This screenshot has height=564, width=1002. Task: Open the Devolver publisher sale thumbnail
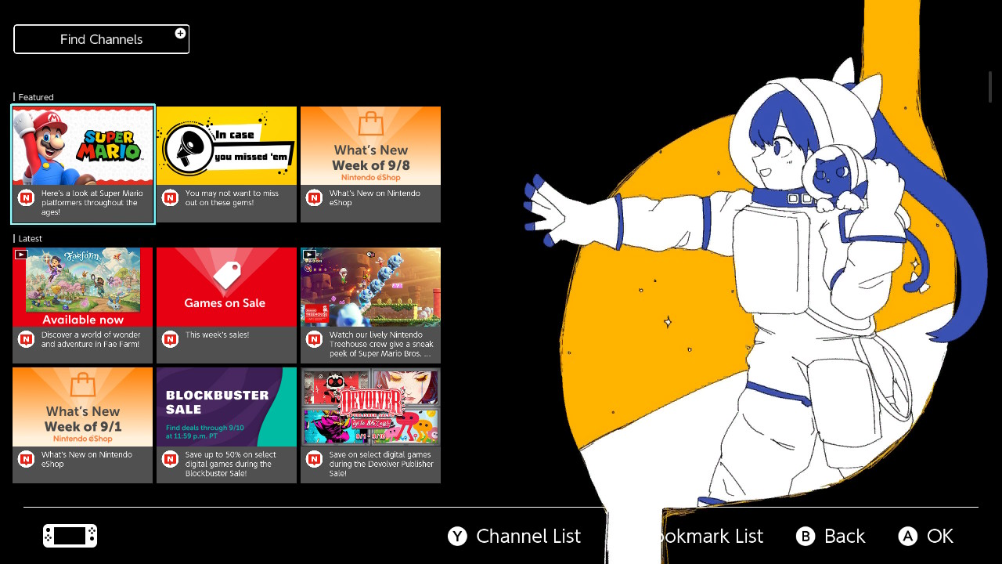[370, 407]
